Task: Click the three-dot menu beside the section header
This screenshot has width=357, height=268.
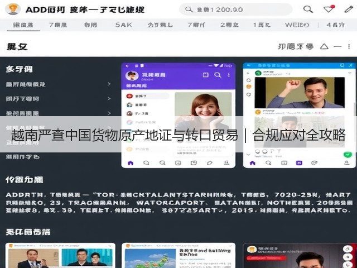Action: click(x=349, y=46)
